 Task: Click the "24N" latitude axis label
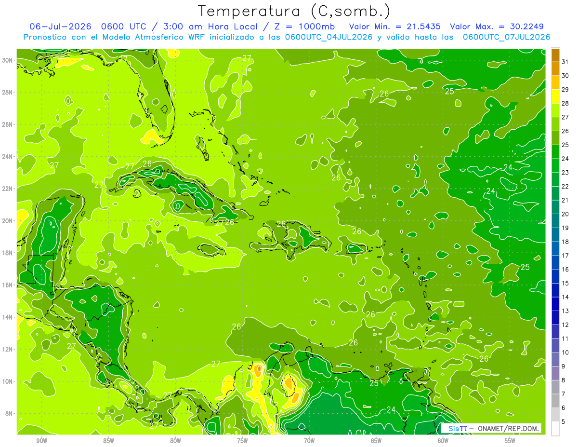tap(8, 156)
